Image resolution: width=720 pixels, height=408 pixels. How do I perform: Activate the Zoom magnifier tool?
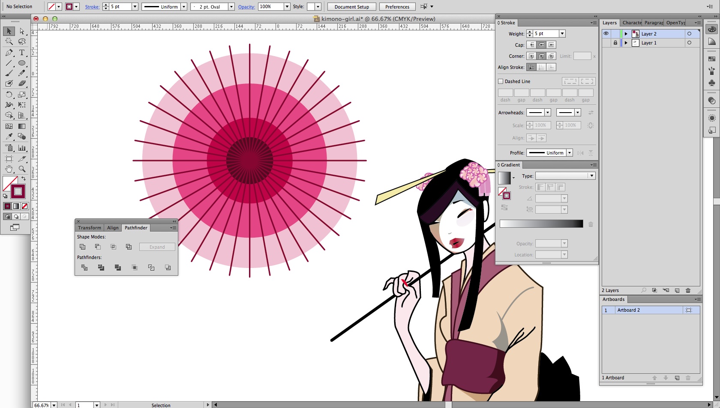22,169
